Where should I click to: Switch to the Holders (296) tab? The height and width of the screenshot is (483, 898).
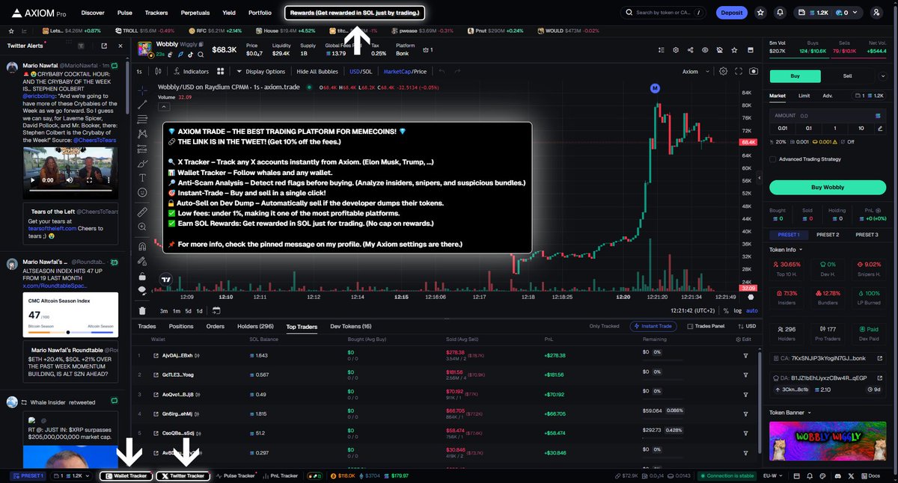point(255,326)
